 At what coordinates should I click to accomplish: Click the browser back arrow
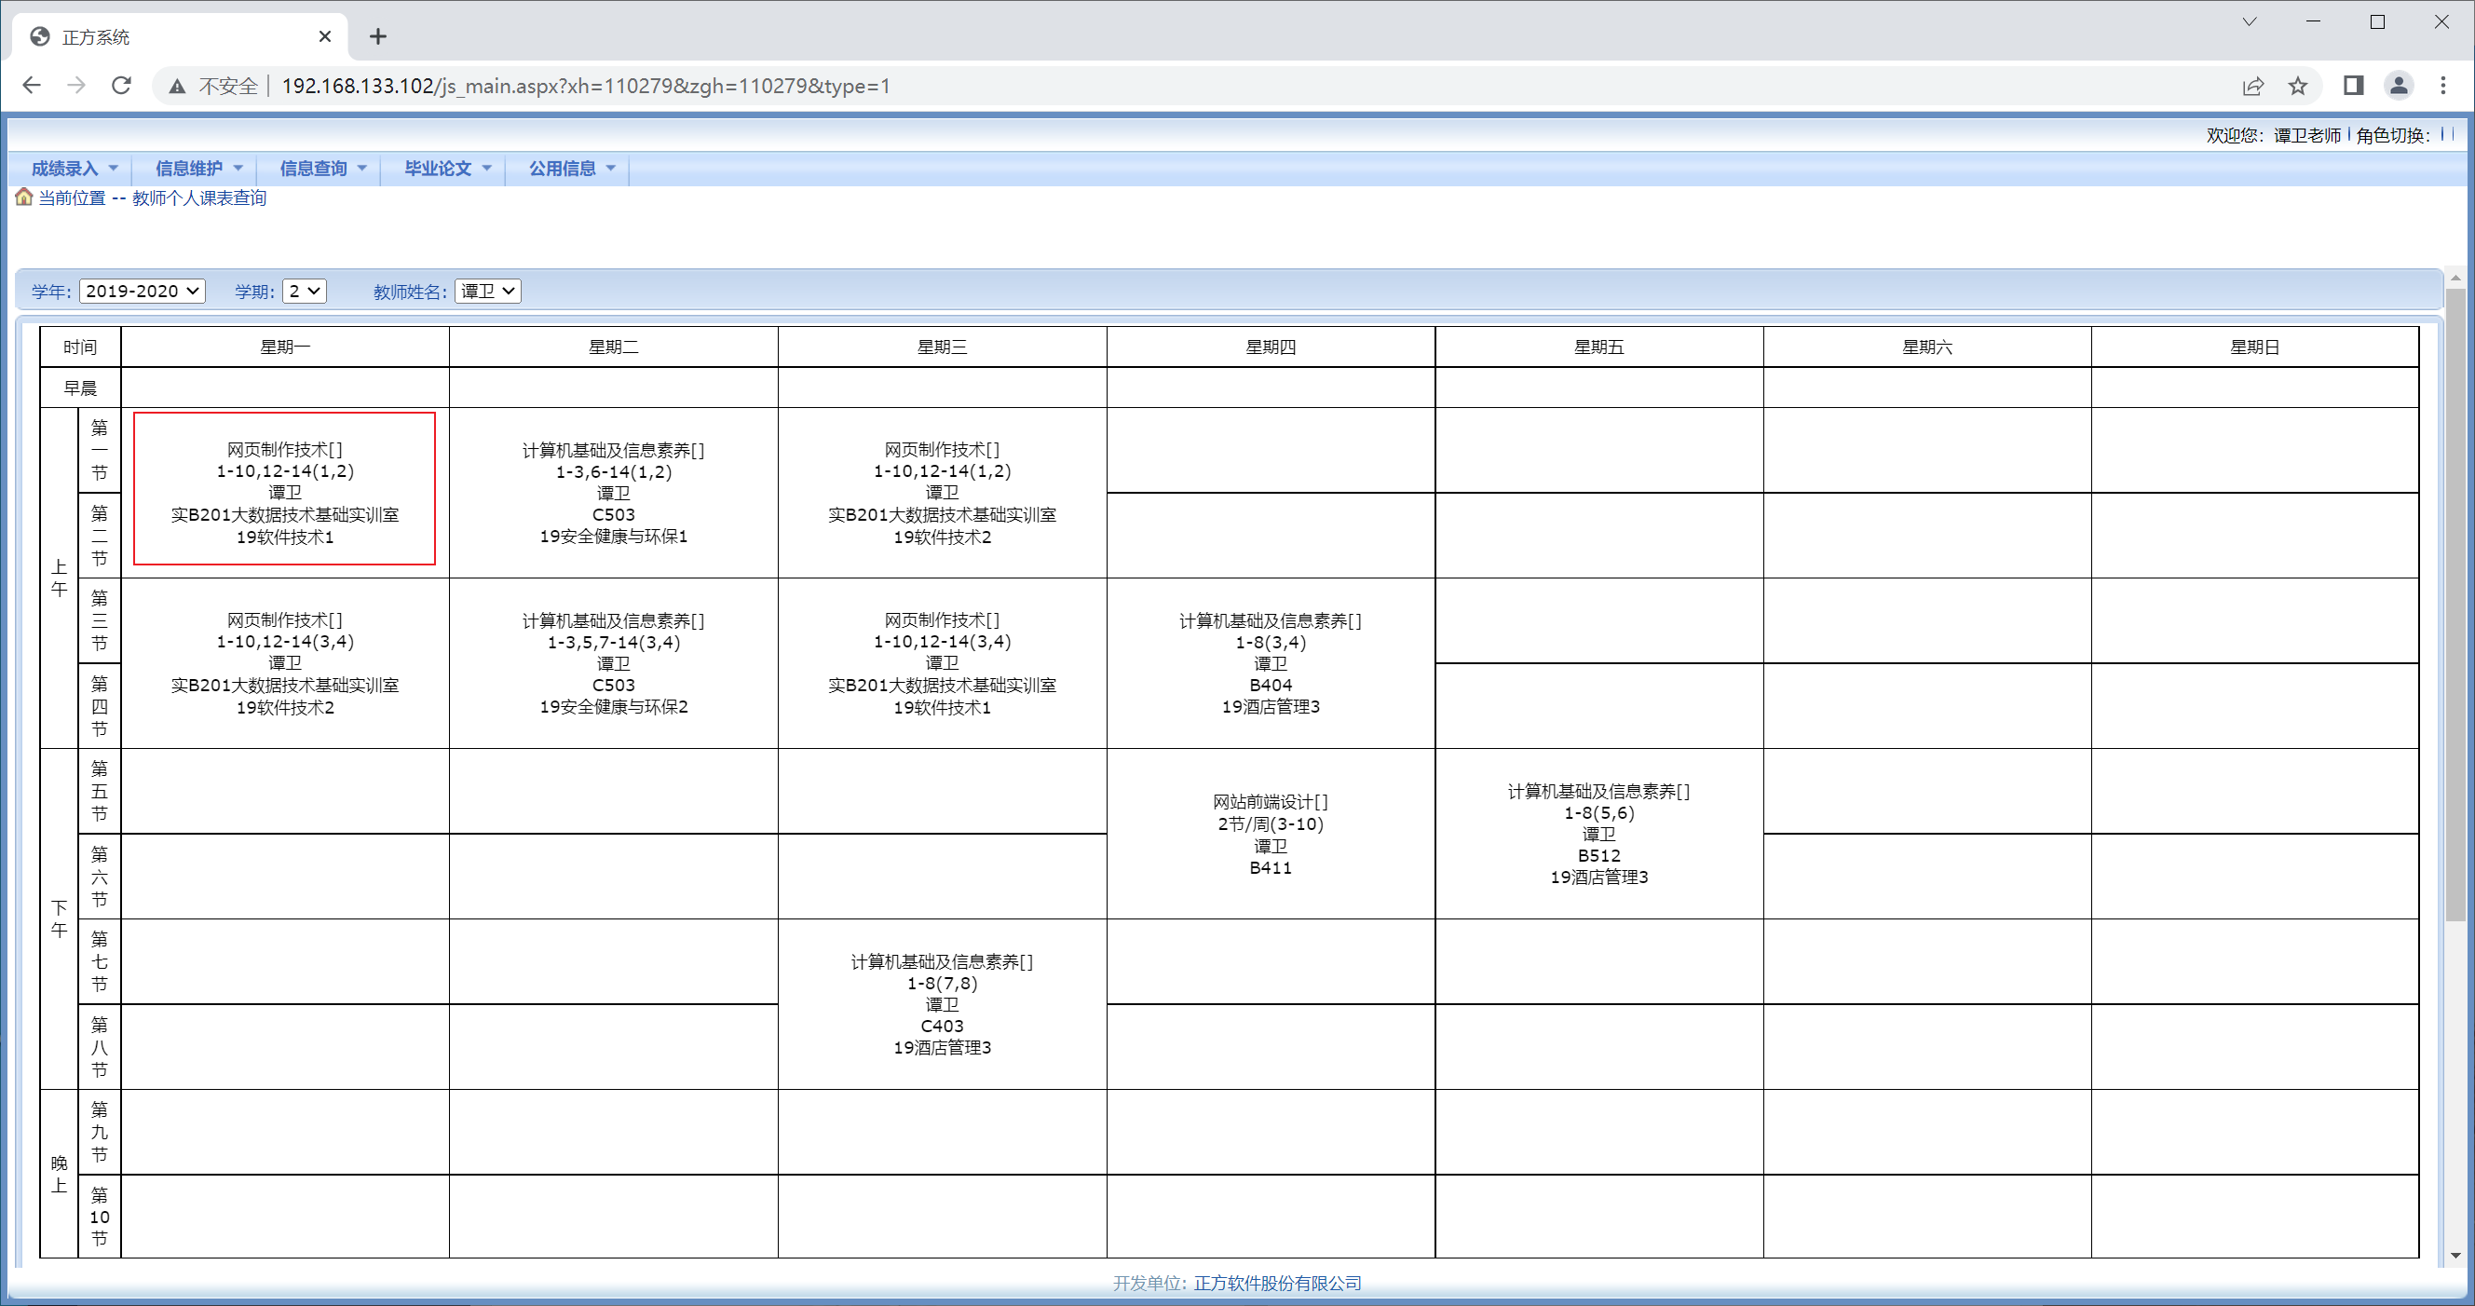[32, 86]
